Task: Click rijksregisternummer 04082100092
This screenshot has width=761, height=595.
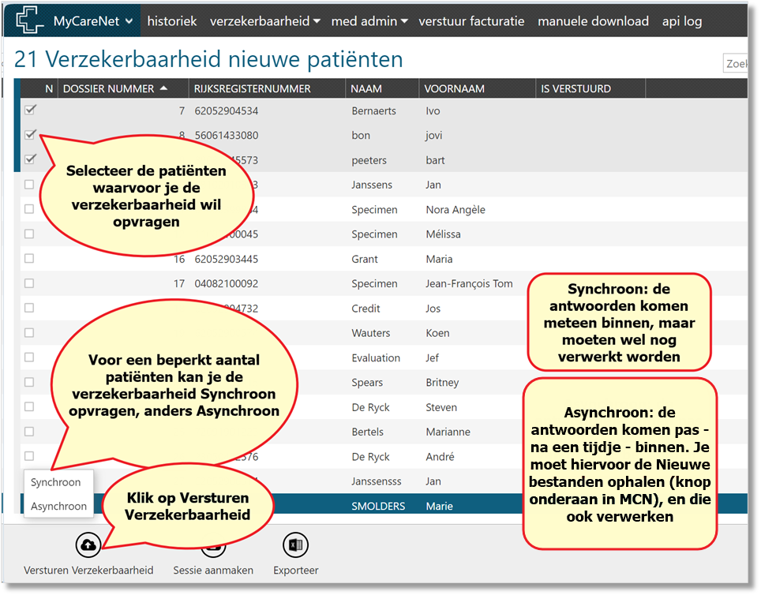Action: click(226, 284)
